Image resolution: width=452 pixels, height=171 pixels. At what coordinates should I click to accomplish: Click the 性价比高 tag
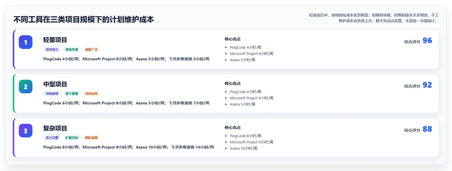pos(91,94)
